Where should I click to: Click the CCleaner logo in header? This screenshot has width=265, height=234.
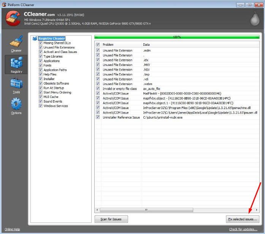click(13, 18)
